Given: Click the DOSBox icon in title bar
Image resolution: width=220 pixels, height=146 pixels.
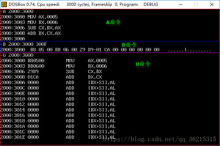Looking at the screenshot, I should (4, 4).
